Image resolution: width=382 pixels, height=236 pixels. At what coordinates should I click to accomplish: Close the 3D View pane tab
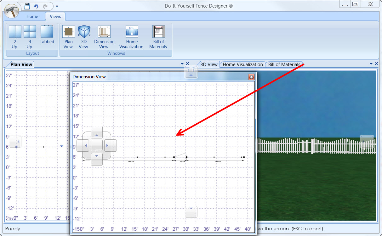(x=376, y=64)
